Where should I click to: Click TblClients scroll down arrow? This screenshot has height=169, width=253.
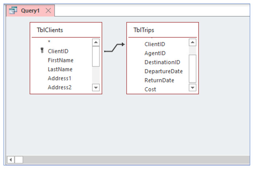click(96, 87)
